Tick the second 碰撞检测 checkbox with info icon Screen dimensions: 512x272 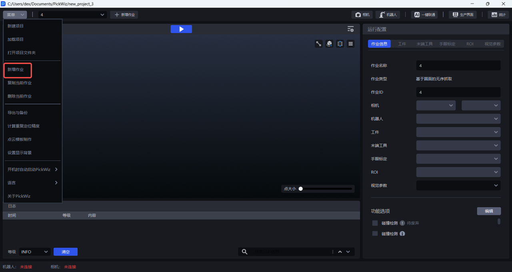click(375, 234)
